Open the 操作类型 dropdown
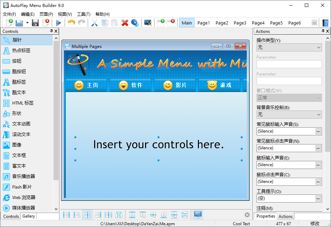The image size is (331, 227). pos(289,48)
